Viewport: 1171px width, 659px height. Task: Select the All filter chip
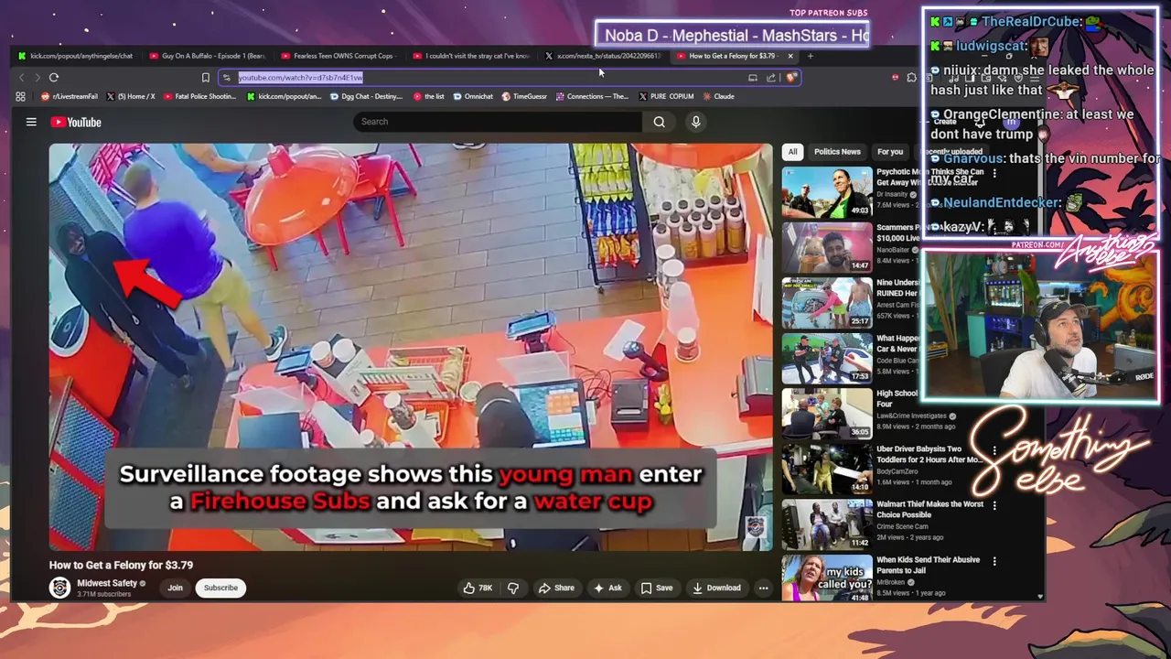(792, 152)
